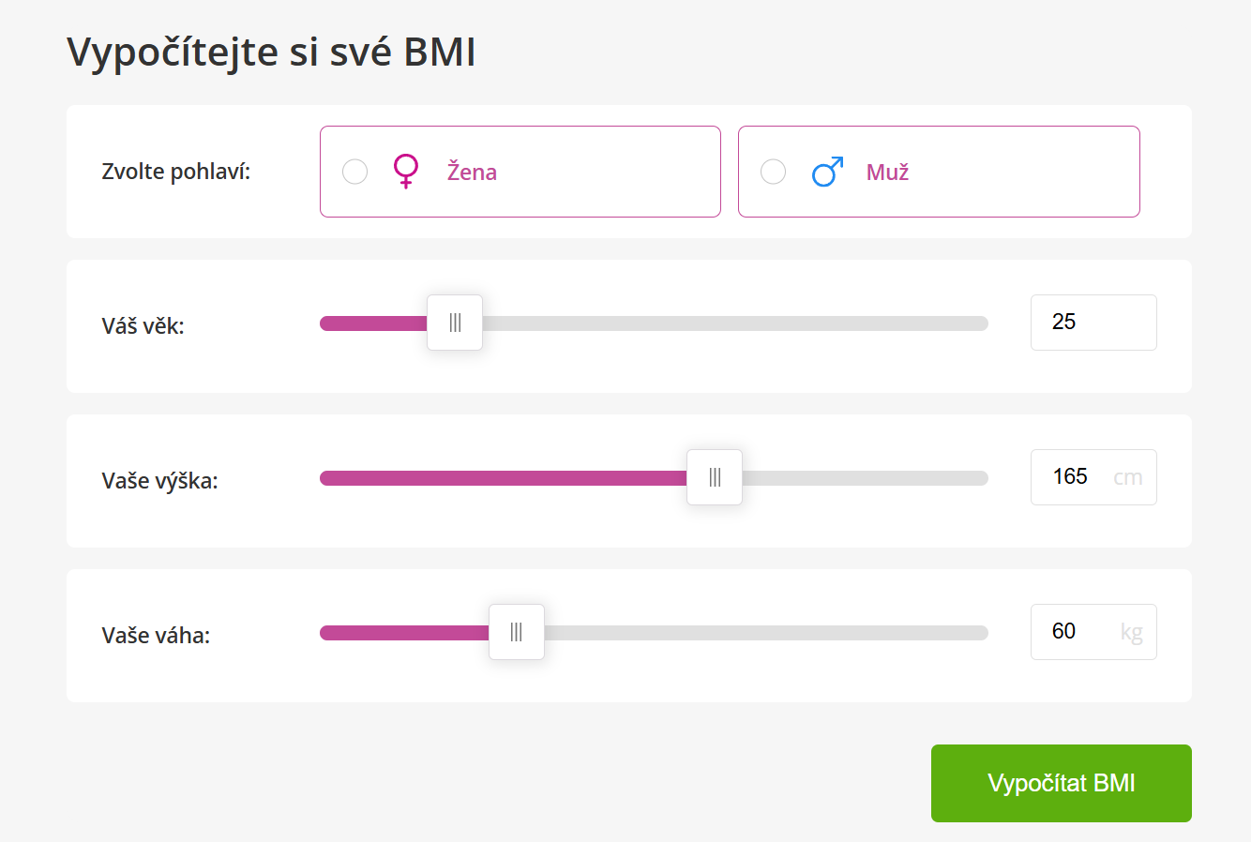Screen dimensions: 1251x842
Task: Click the height slider handle
Action: click(x=715, y=477)
